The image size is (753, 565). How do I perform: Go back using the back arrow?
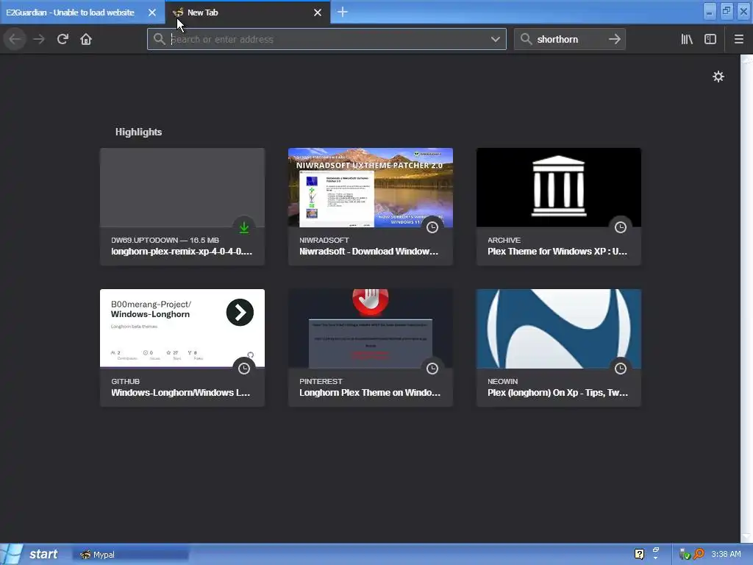pyautogui.click(x=15, y=39)
